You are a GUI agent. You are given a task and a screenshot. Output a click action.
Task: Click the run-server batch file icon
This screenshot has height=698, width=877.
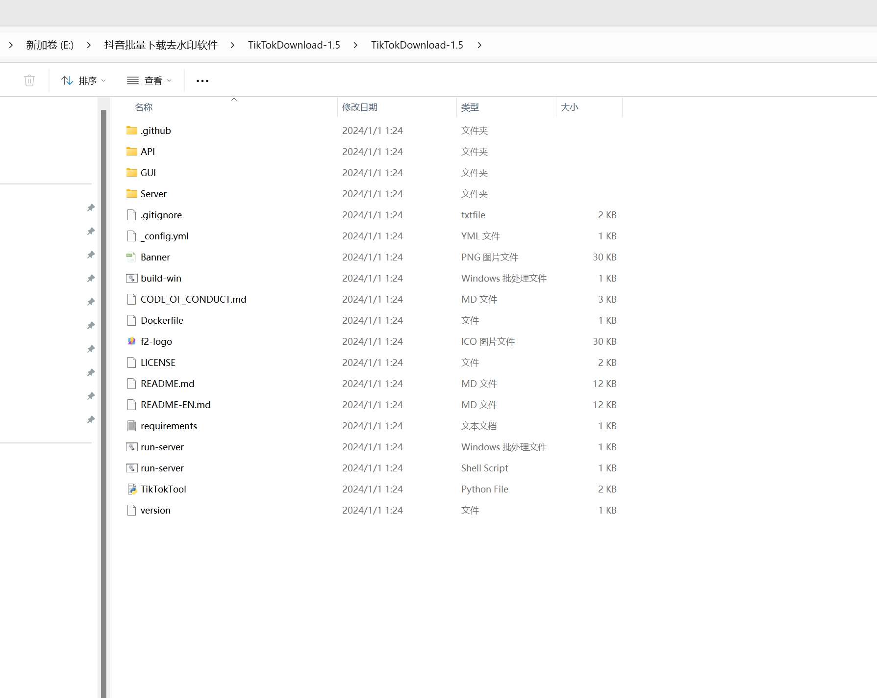tap(131, 447)
